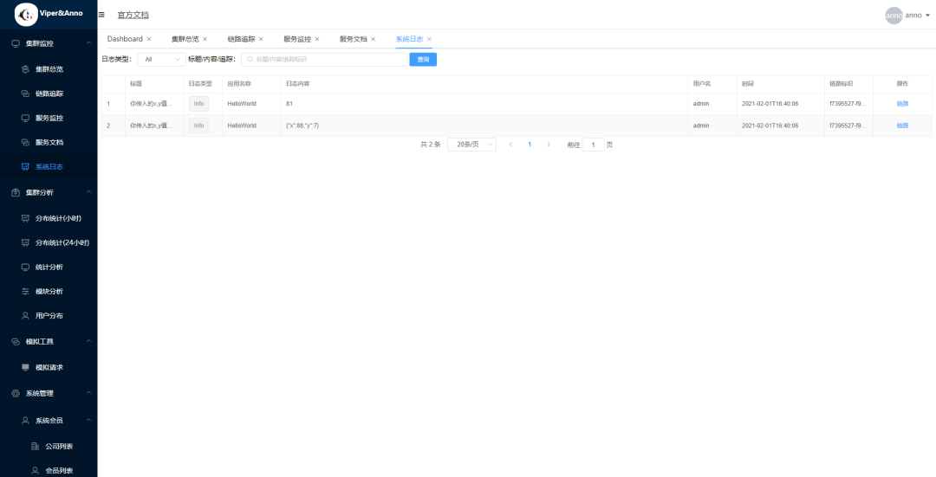Open the 20条/页 page size dropdown
Image resolution: width=936 pixels, height=477 pixels.
pyautogui.click(x=471, y=145)
